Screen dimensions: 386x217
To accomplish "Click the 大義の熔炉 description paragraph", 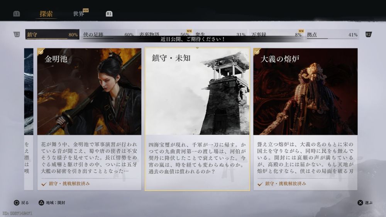I will (x=305, y=158).
